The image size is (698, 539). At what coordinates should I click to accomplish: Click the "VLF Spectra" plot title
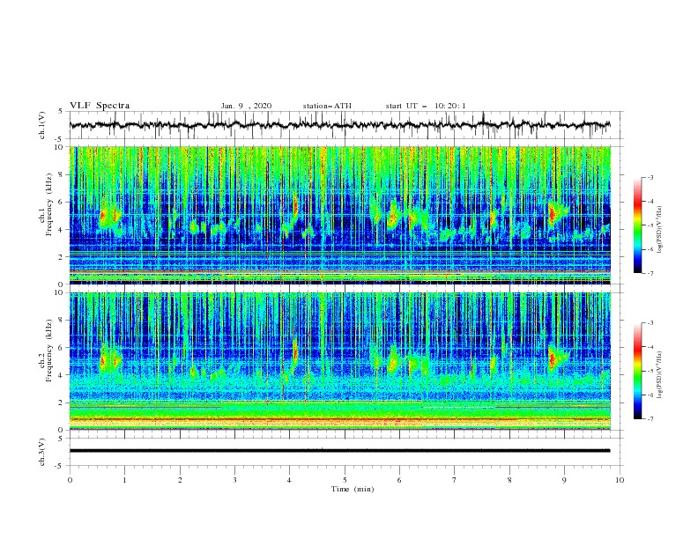click(x=100, y=106)
